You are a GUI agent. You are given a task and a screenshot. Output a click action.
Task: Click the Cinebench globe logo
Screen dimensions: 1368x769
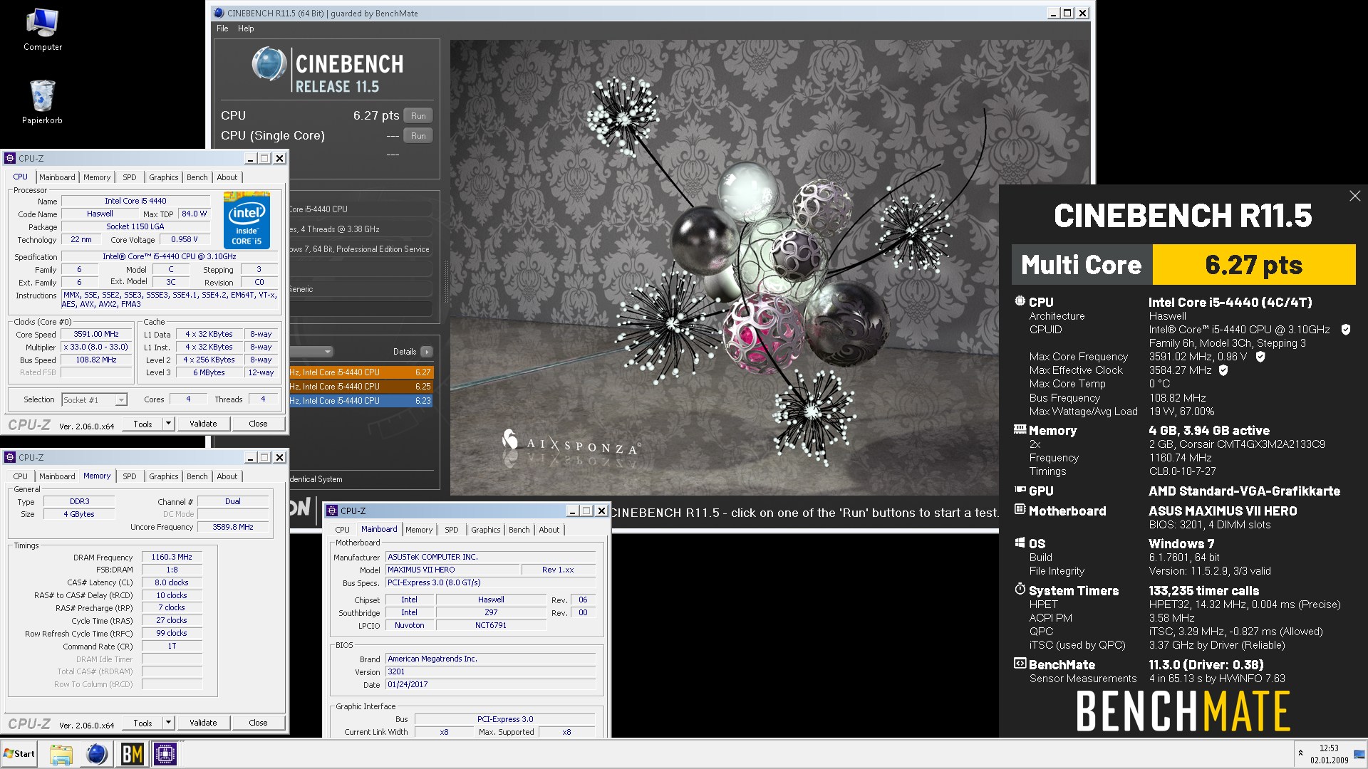(269, 65)
